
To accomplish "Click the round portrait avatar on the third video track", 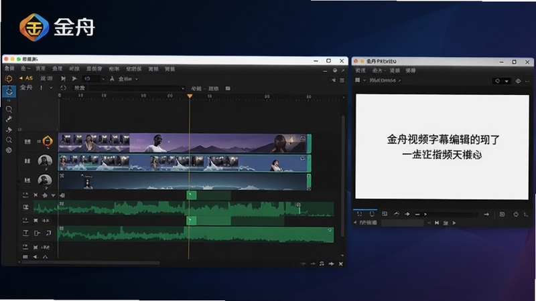I will point(45,180).
